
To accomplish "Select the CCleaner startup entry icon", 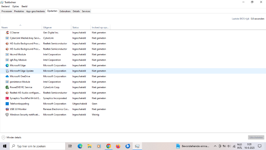I will point(7,33).
